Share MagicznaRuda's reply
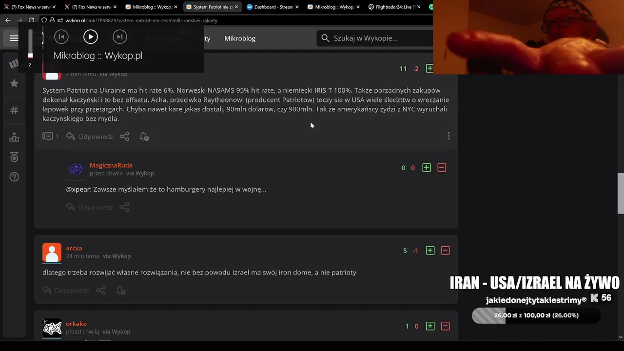Screen dimensions: 624x351 [125, 207]
